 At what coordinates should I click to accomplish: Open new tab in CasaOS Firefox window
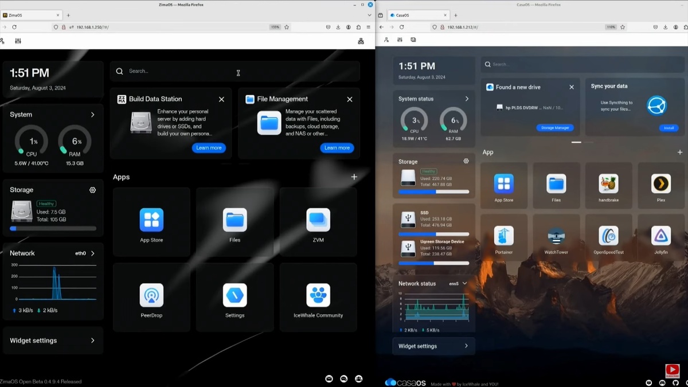(x=456, y=15)
